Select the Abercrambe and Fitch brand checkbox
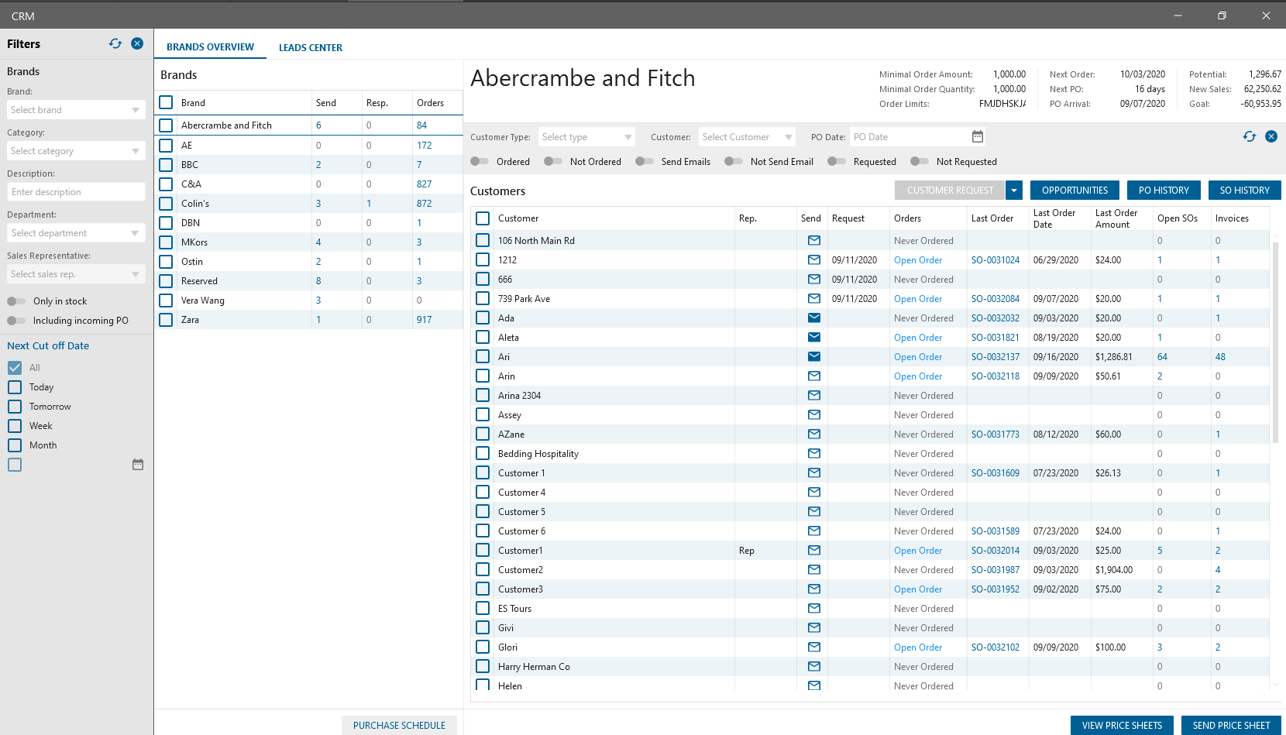Screen dimensions: 1286x735 point(166,125)
